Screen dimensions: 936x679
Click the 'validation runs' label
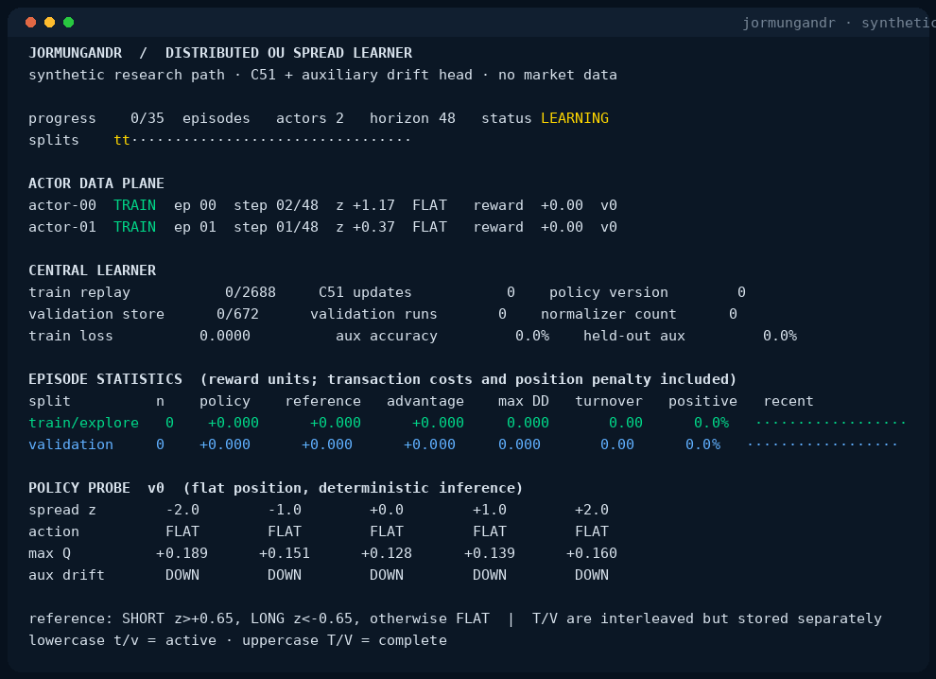[373, 314]
